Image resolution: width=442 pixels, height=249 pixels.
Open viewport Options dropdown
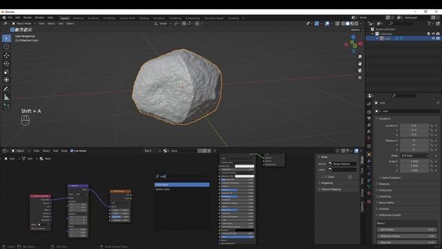click(356, 30)
